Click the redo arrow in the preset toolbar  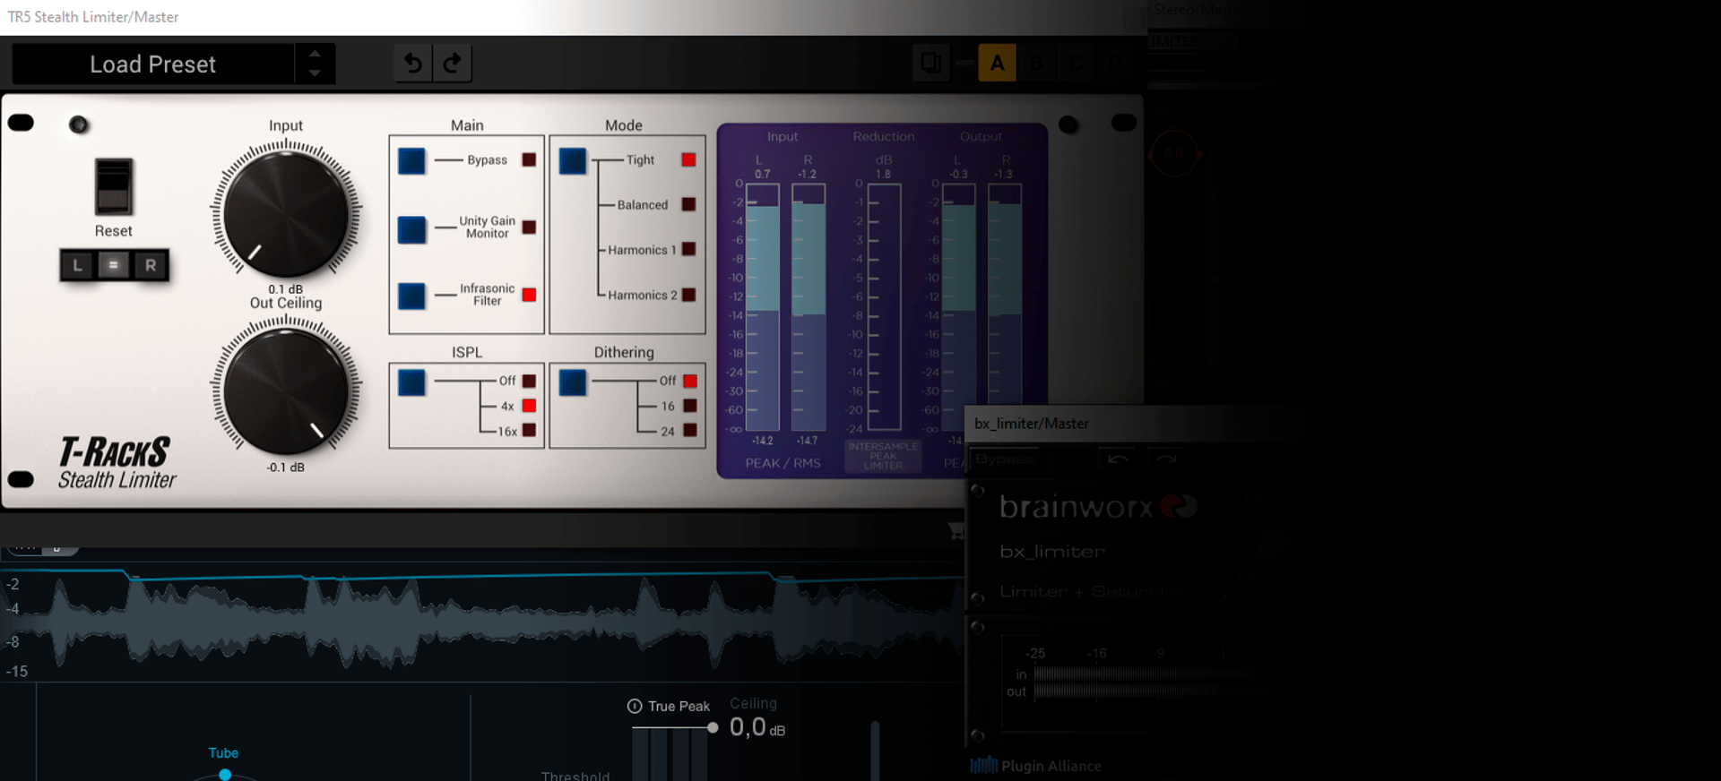click(x=453, y=63)
